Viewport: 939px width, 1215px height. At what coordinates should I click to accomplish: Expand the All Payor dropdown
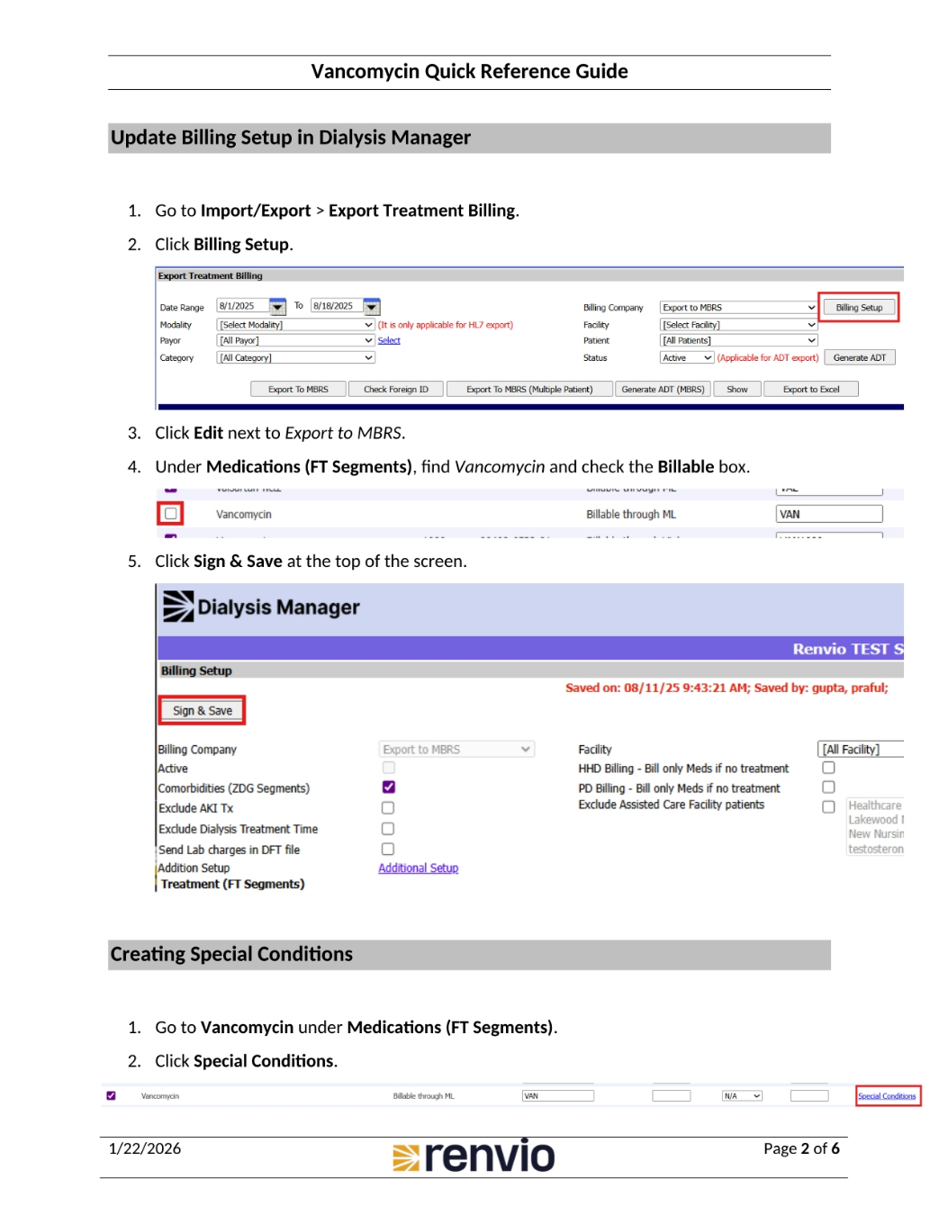pyautogui.click(x=296, y=340)
